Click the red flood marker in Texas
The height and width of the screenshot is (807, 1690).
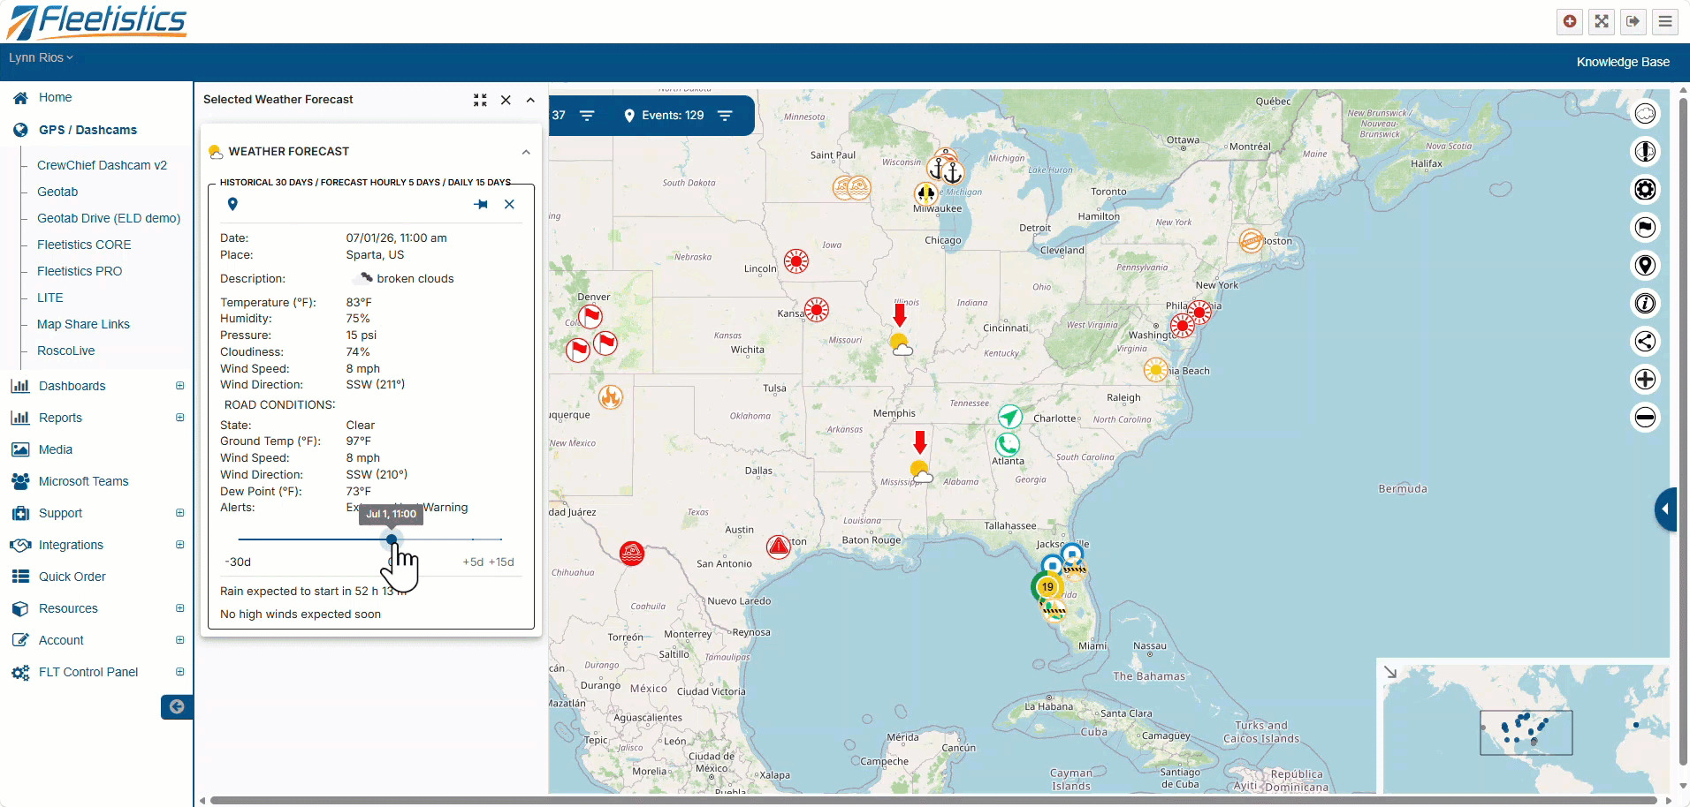tap(632, 554)
